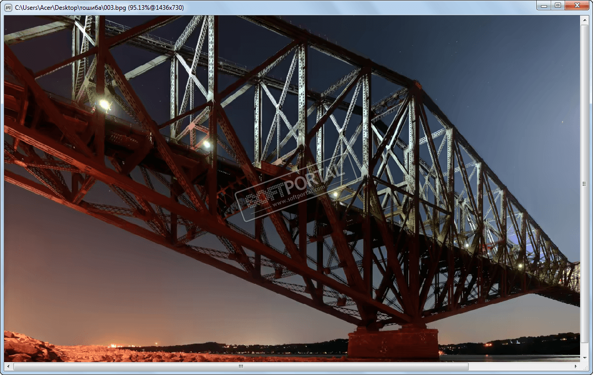
Task: Click the bridge photo in the viewer
Action: tap(292, 189)
